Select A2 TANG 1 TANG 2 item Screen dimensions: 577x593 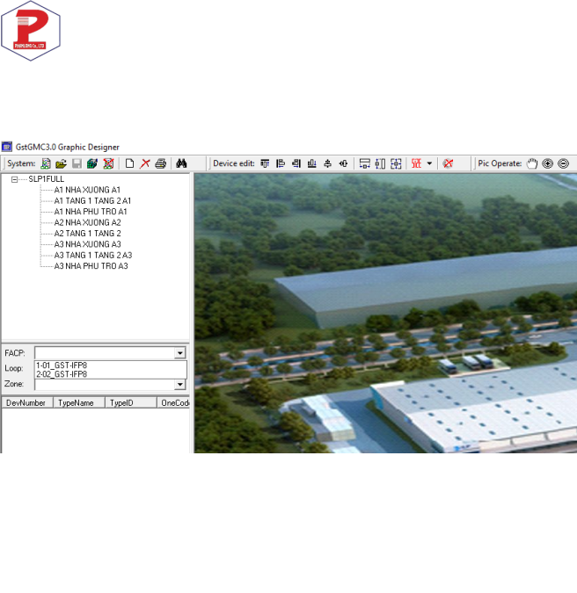pyautogui.click(x=87, y=234)
